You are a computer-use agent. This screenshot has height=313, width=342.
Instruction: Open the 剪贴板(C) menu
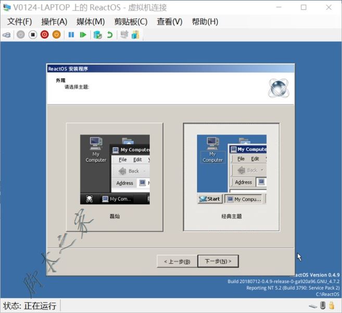tap(131, 21)
